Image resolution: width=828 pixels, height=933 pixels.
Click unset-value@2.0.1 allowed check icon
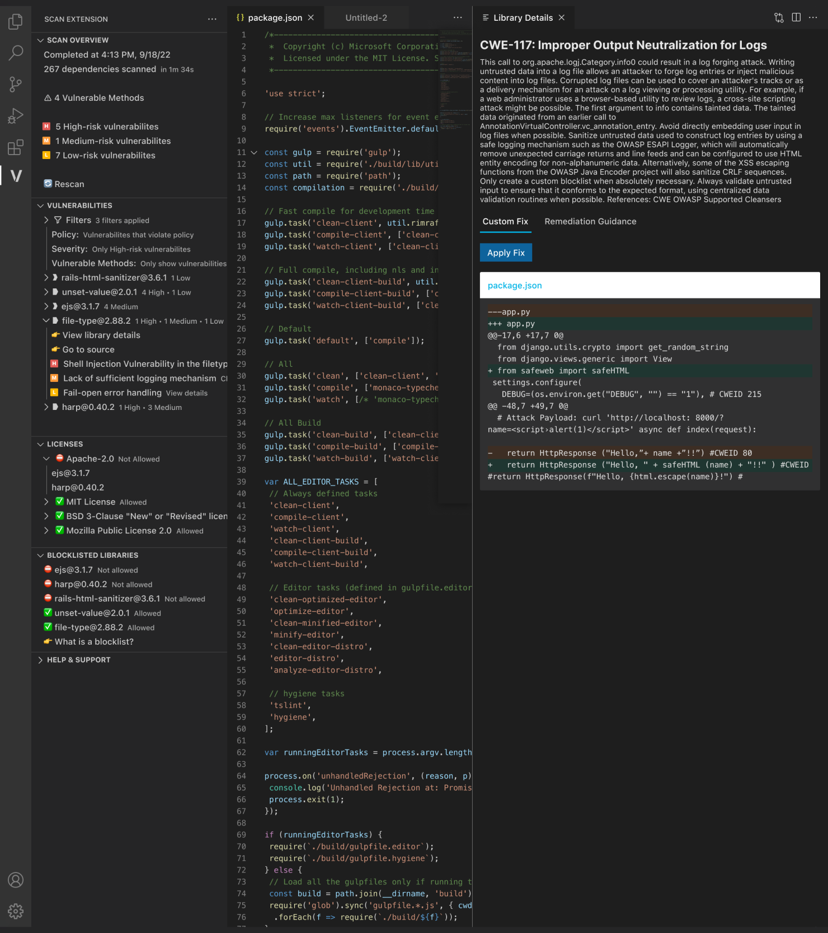(x=48, y=613)
